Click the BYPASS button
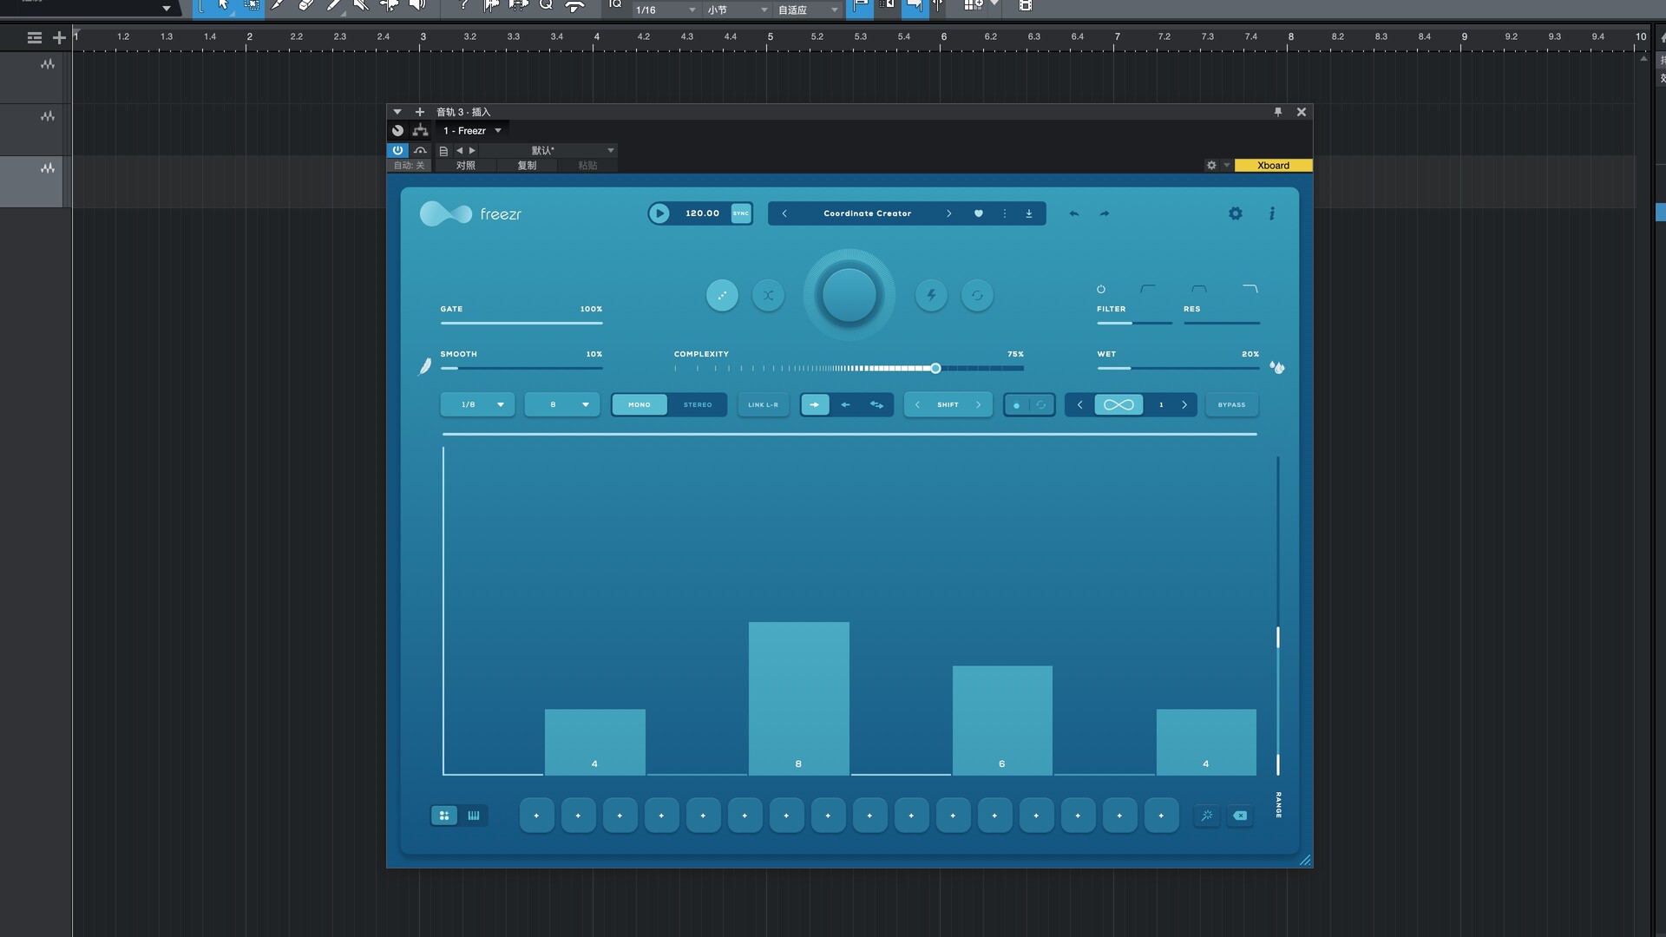Viewport: 1666px width, 937px height. click(x=1231, y=404)
